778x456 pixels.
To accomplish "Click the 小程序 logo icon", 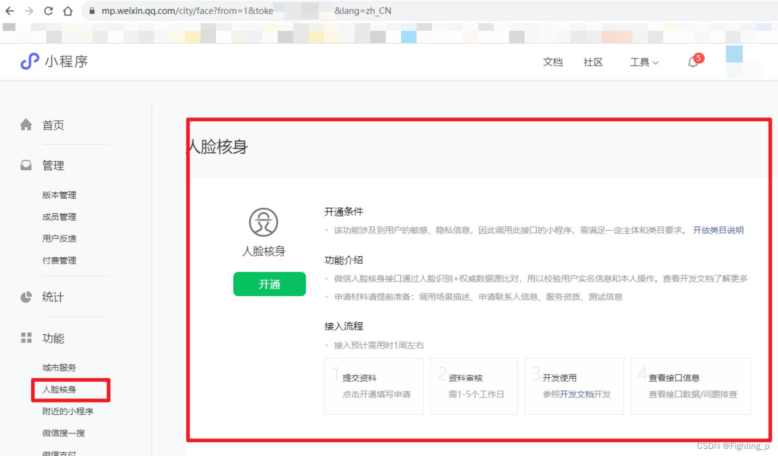I will (29, 62).
